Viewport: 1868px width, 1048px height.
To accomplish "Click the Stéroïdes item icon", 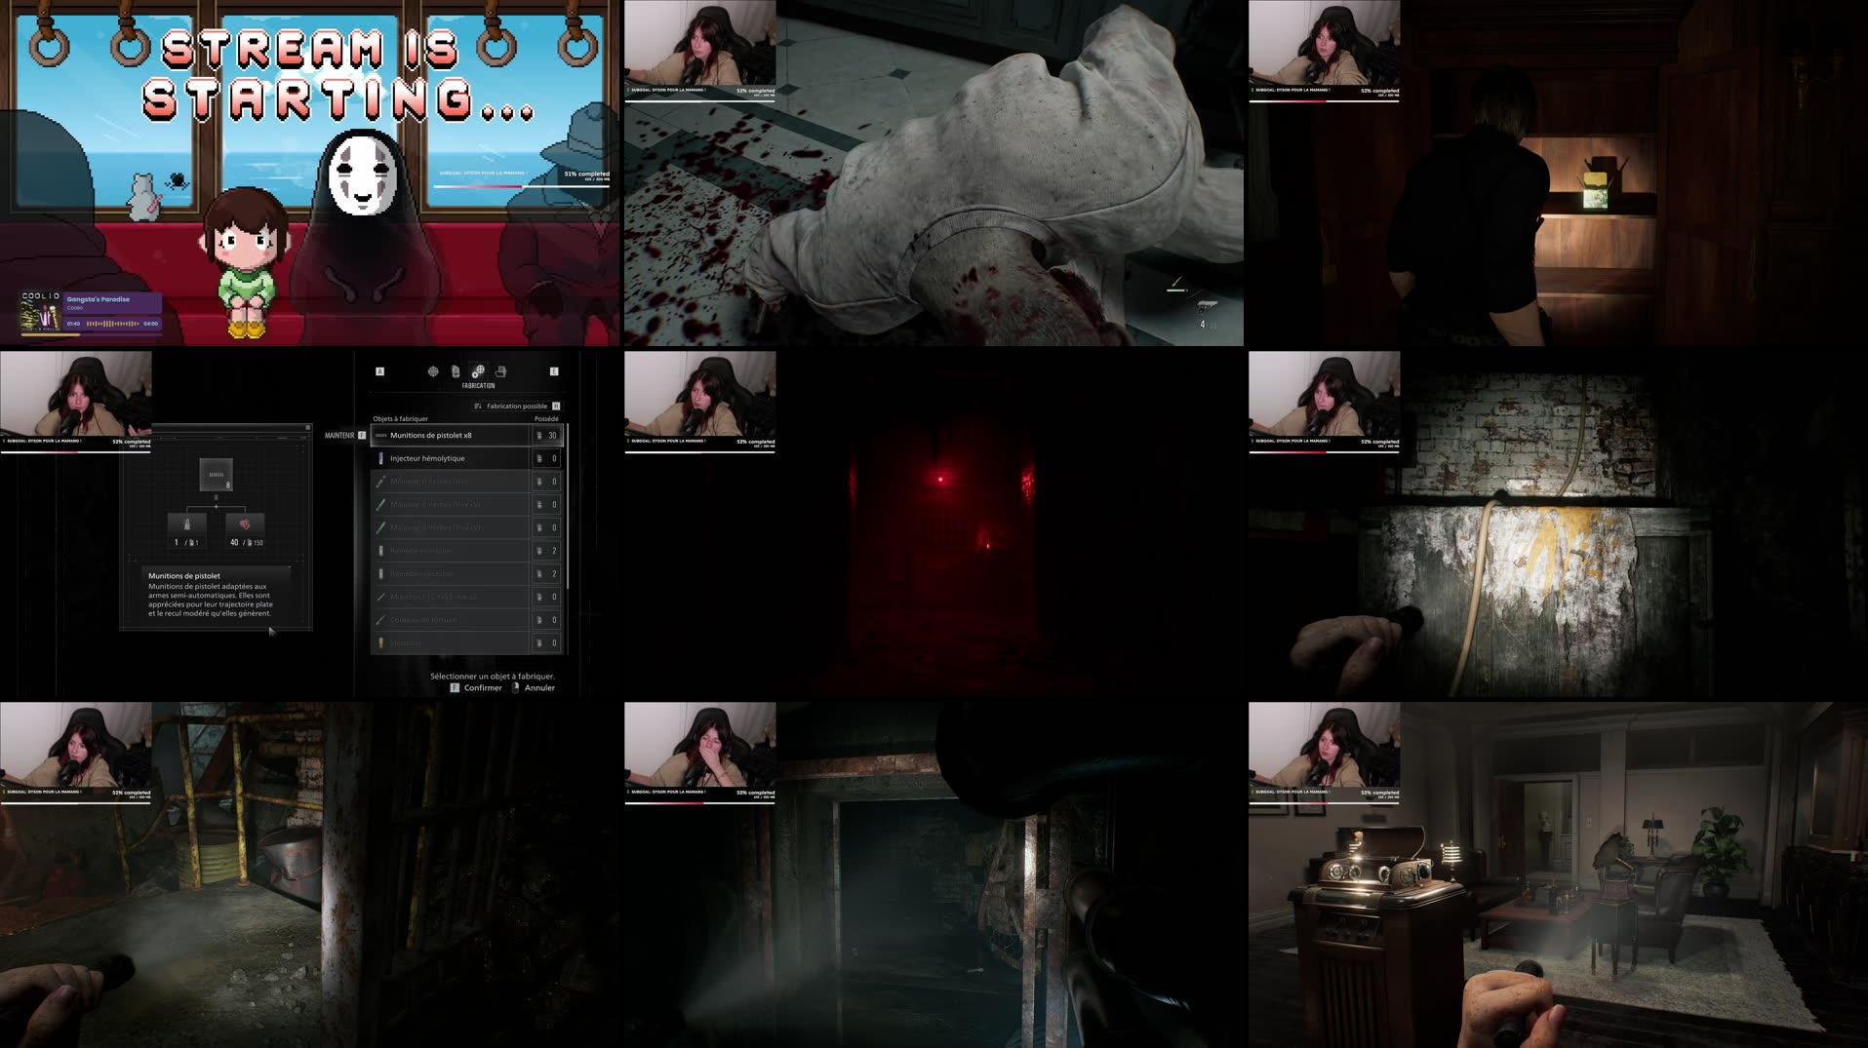I will click(x=381, y=642).
